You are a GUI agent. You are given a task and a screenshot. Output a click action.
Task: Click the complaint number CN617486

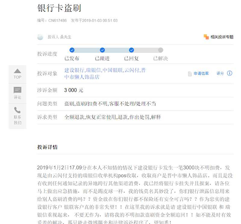tap(57, 21)
